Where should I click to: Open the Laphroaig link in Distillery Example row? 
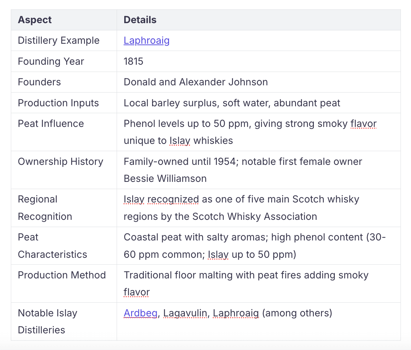[x=147, y=40]
